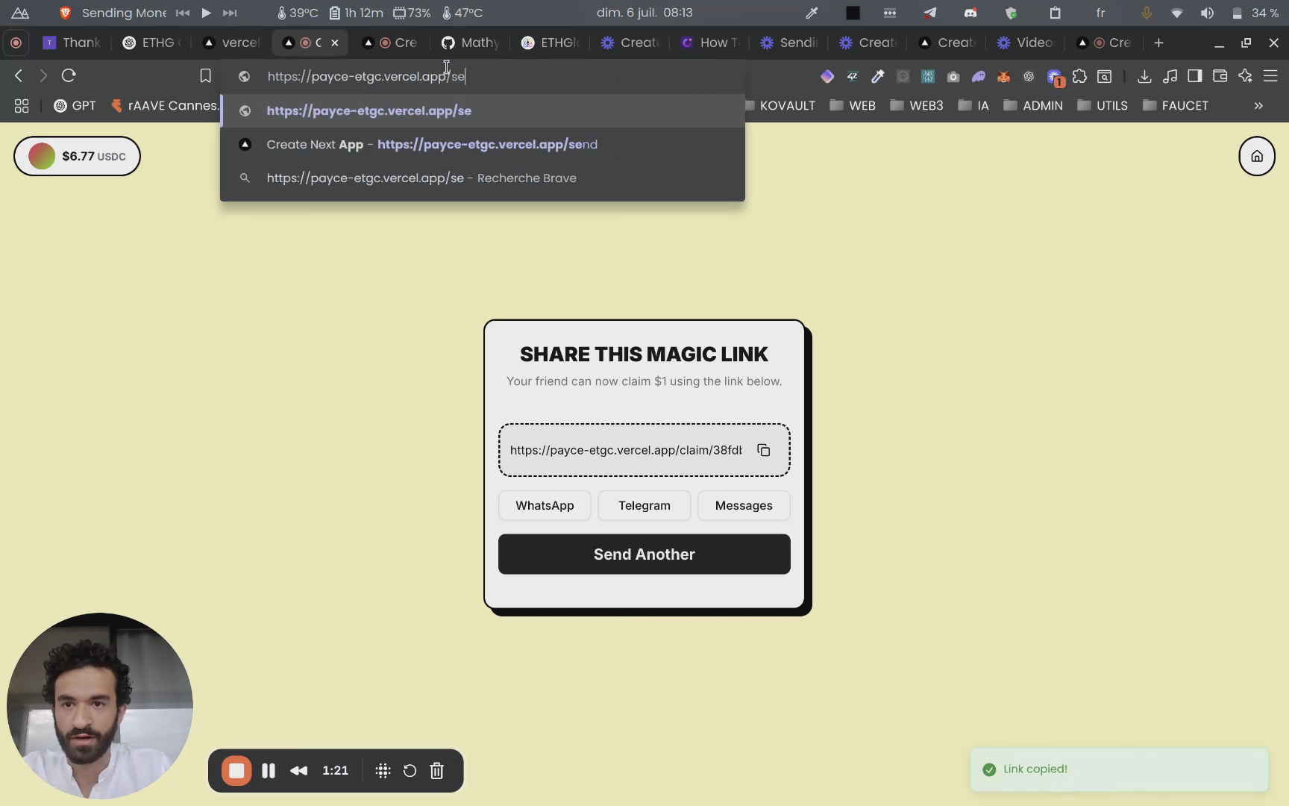Open the recorder drag handle grid
The width and height of the screenshot is (1289, 806).
(x=383, y=771)
